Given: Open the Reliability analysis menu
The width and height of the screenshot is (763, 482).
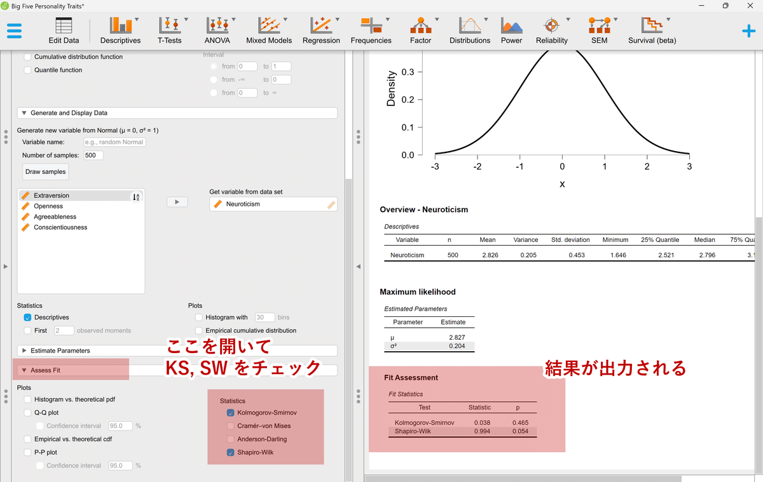Looking at the screenshot, I should click(552, 29).
